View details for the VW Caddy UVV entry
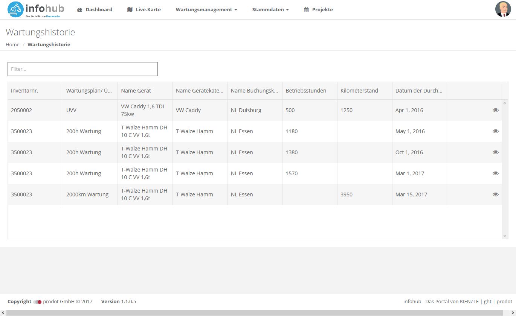The height and width of the screenshot is (316, 516). pos(495,110)
